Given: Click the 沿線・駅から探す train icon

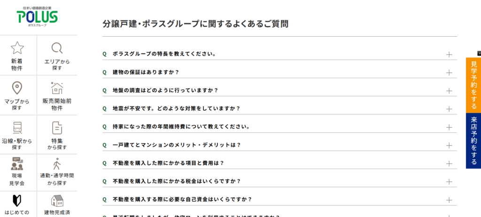Looking at the screenshot, I should pyautogui.click(x=17, y=127).
